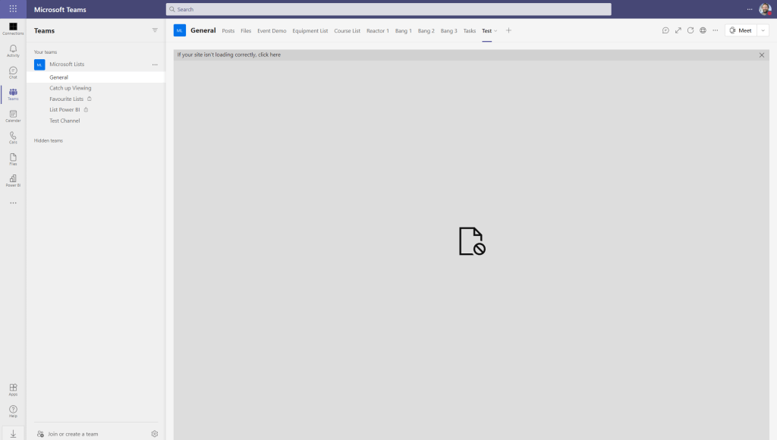
Task: Switch to the Posts tab
Action: [x=228, y=30]
